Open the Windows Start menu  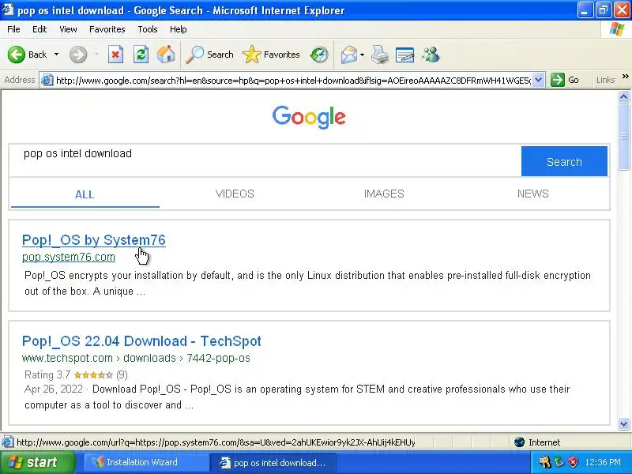point(38,462)
